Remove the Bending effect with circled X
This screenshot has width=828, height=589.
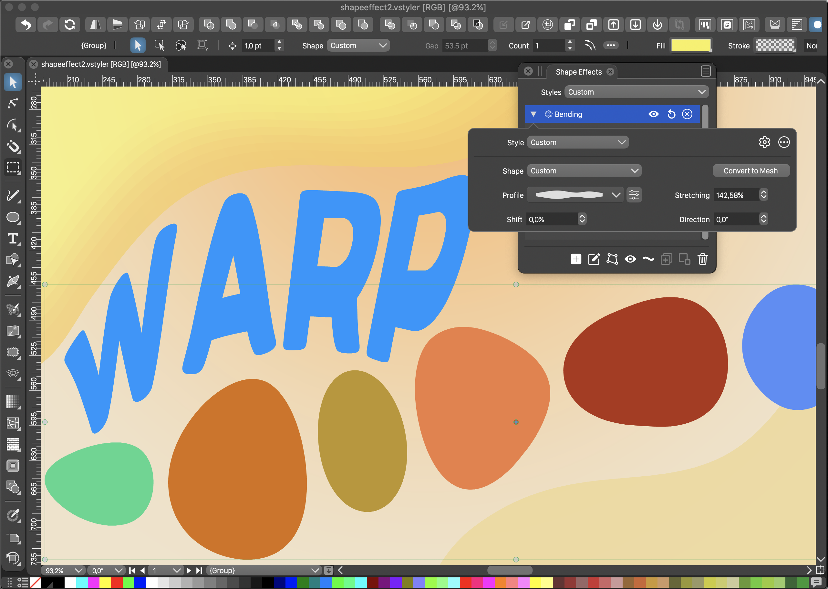(687, 114)
